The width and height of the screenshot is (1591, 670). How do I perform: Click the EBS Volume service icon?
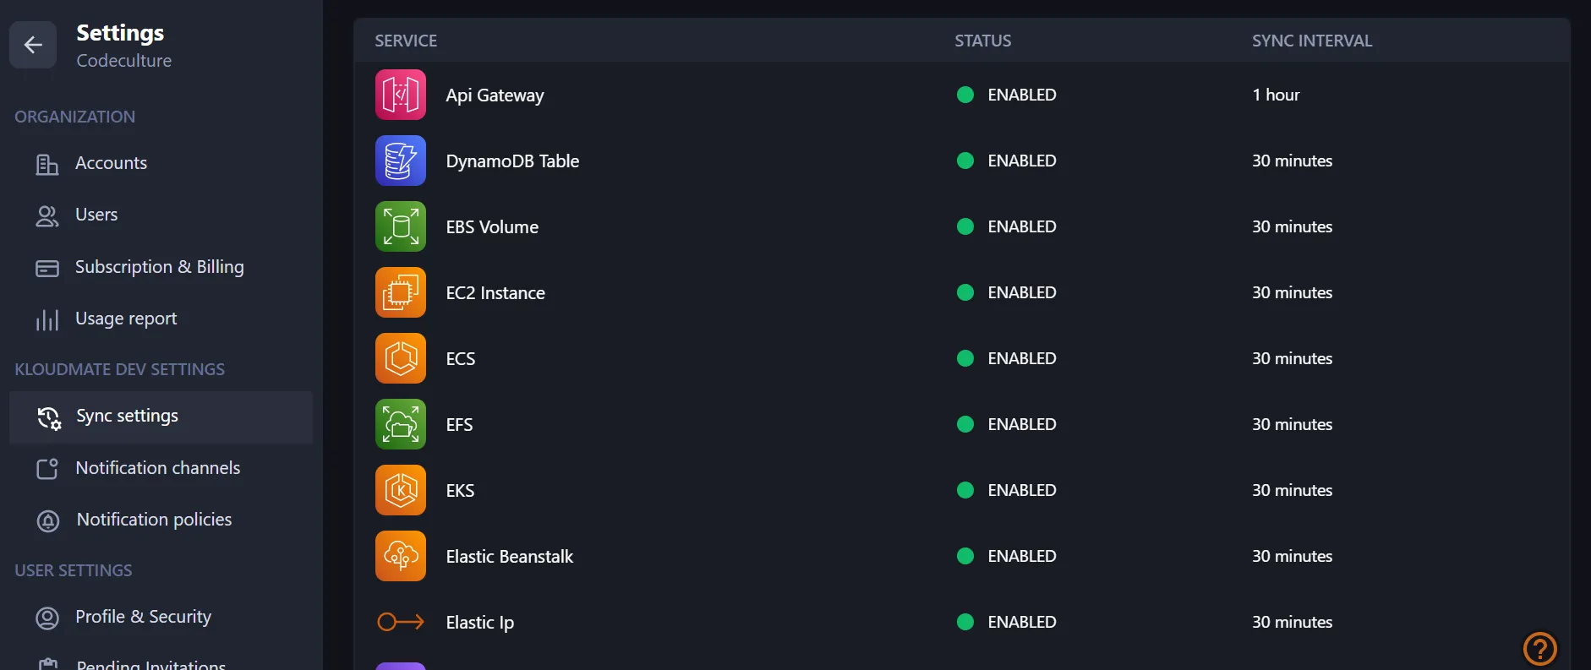401,226
